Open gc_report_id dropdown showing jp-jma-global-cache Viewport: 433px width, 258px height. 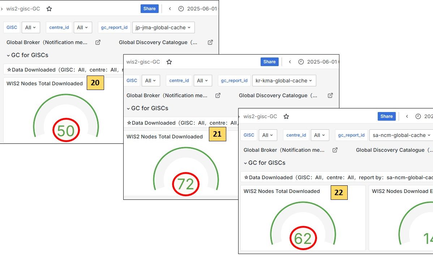[x=164, y=27]
